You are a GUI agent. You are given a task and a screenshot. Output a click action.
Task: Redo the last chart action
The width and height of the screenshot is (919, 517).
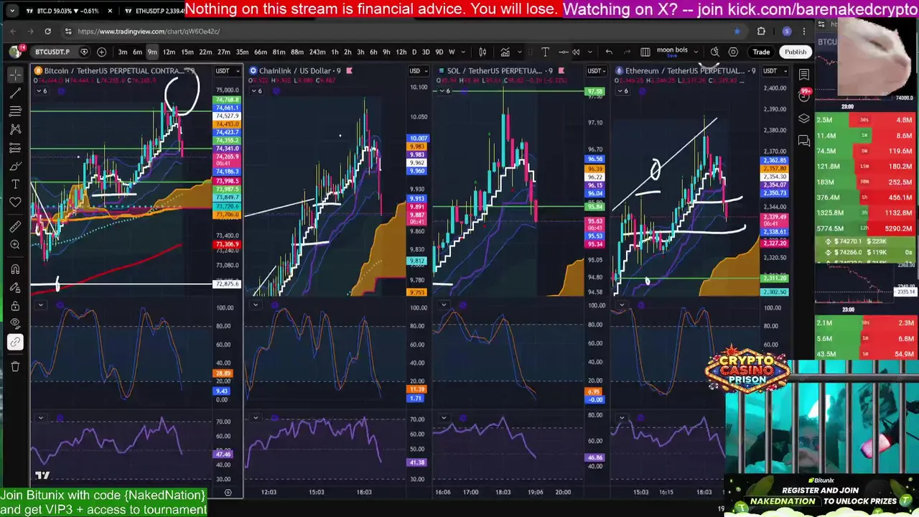point(627,52)
